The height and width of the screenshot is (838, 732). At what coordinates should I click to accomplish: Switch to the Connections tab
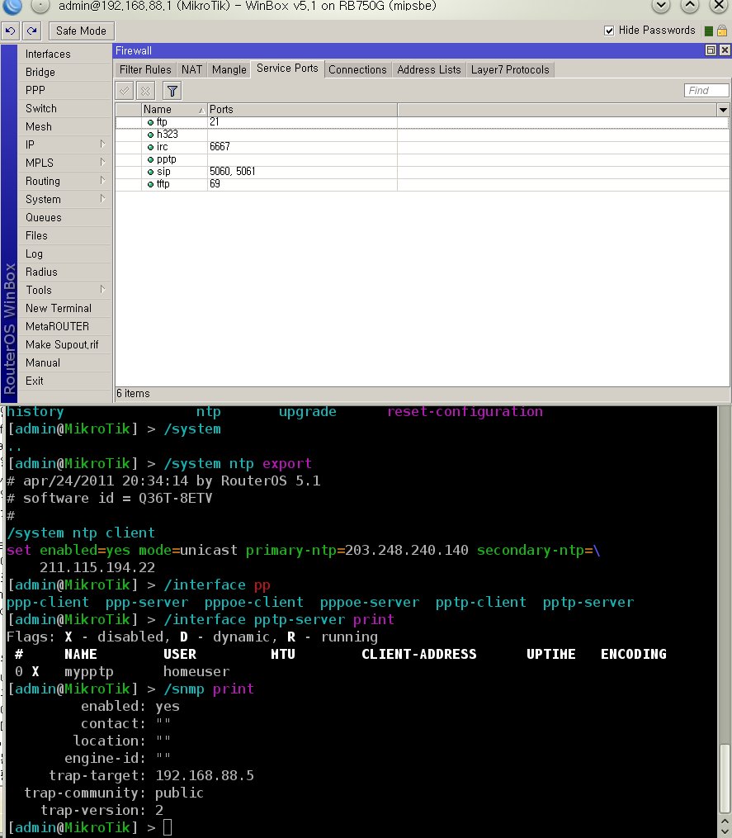tap(357, 69)
